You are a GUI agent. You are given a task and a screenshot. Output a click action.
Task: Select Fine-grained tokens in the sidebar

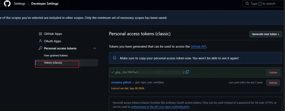(x=56, y=55)
